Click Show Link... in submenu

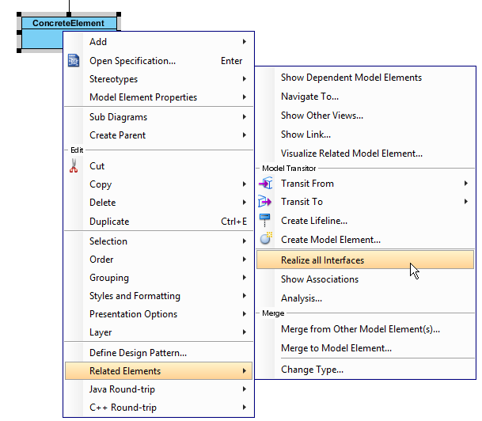365,135
